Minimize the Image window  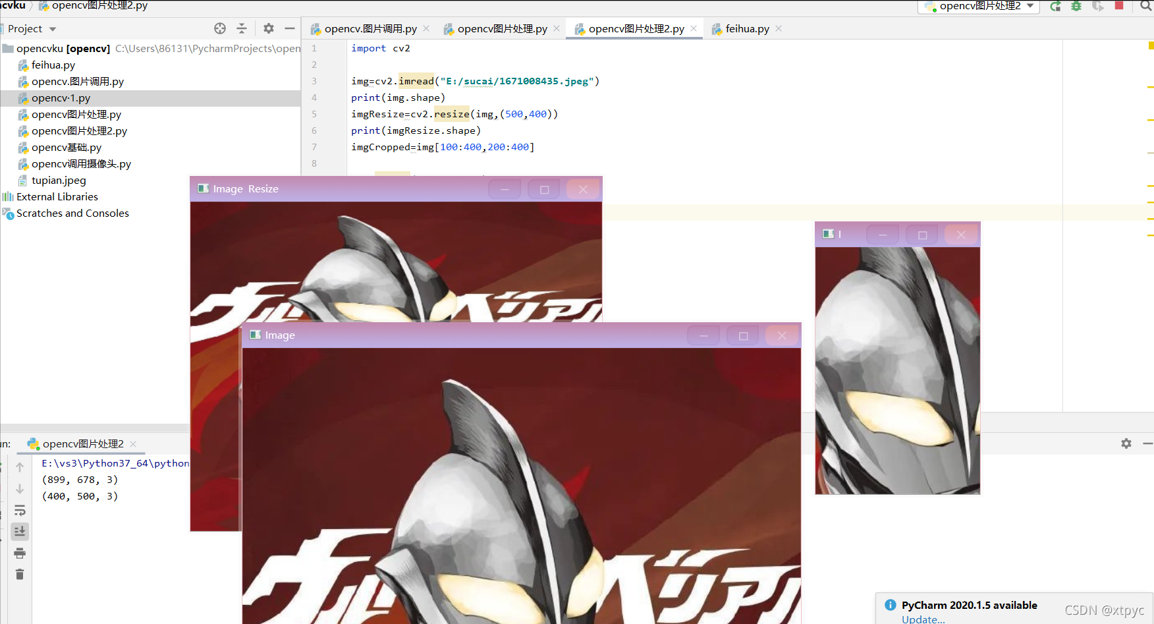pyautogui.click(x=703, y=335)
